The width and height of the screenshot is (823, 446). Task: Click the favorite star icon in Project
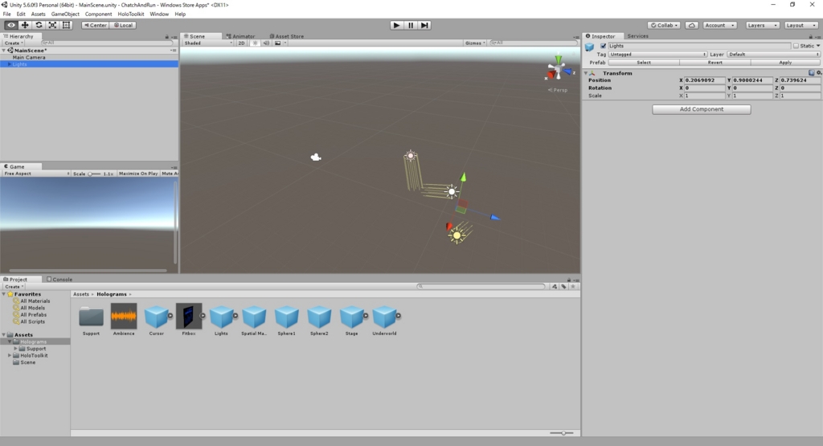(573, 287)
